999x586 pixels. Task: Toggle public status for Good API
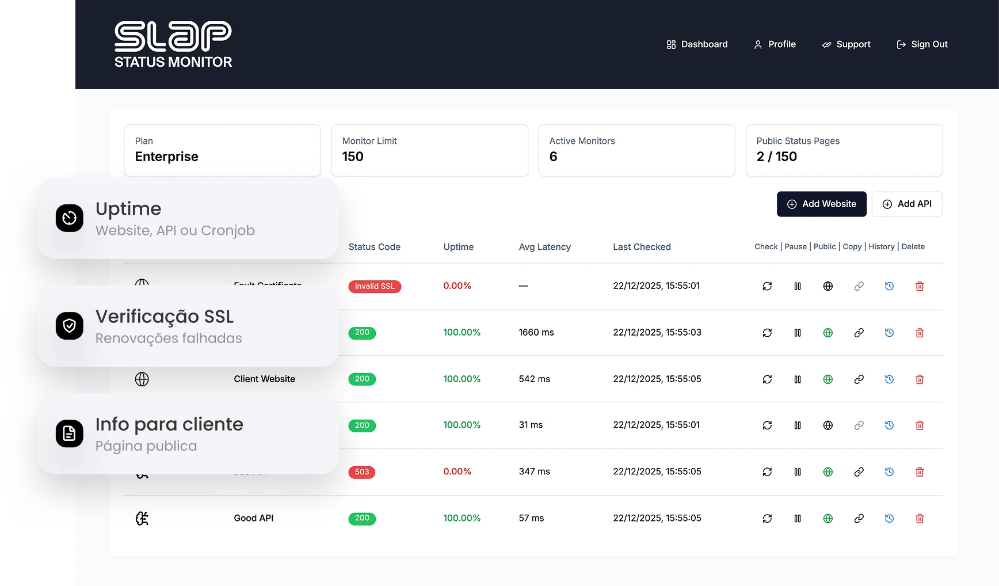tap(828, 519)
